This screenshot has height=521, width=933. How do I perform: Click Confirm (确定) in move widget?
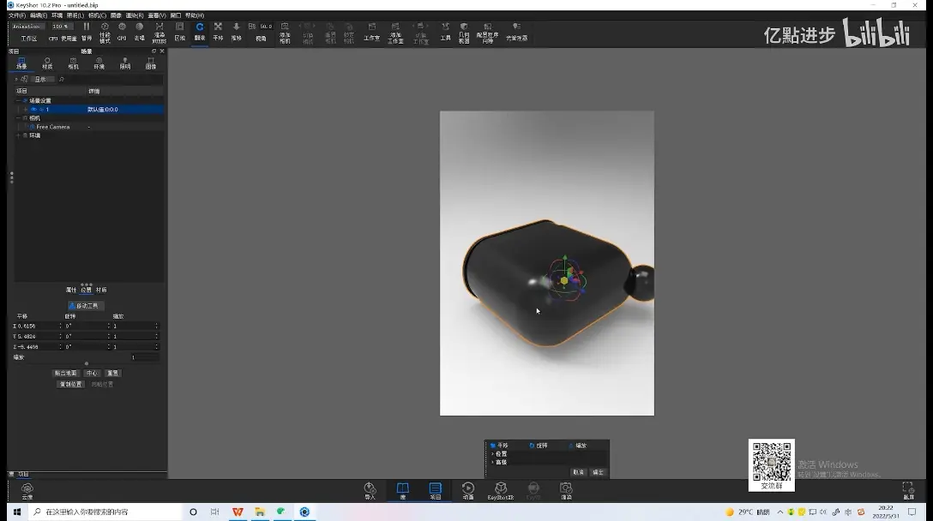click(598, 472)
